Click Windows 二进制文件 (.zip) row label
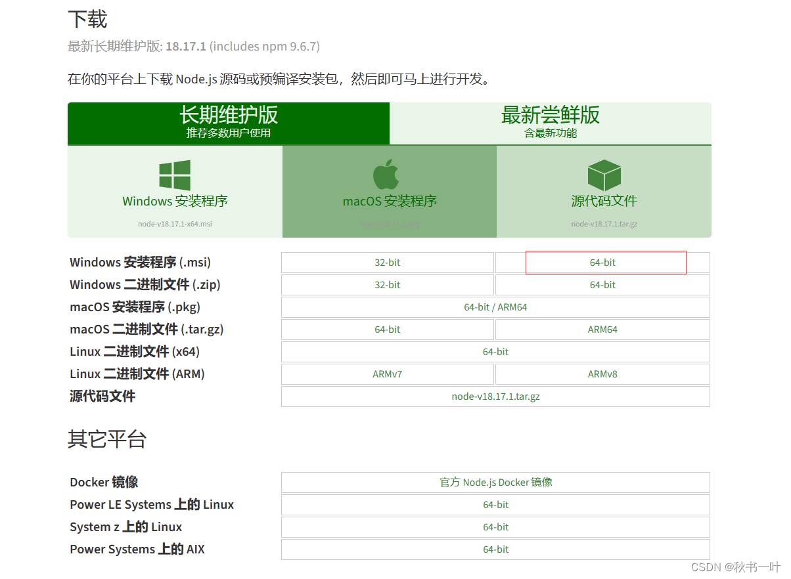The width and height of the screenshot is (791, 579). click(x=145, y=285)
